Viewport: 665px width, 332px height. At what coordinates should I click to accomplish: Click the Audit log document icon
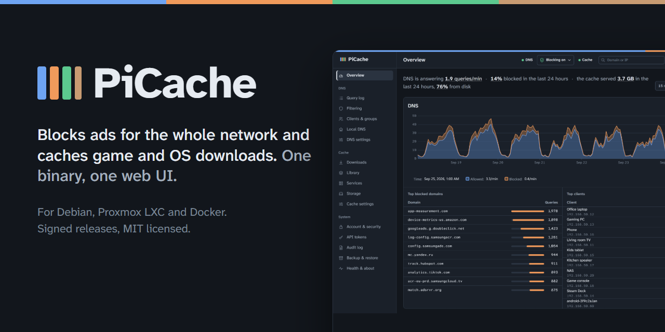click(341, 247)
